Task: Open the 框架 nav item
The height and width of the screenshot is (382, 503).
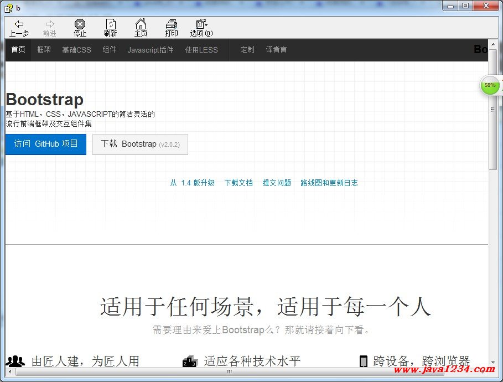Action: click(x=44, y=49)
